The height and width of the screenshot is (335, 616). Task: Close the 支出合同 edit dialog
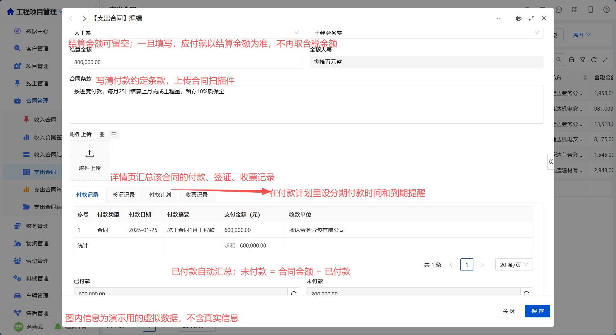(544, 18)
